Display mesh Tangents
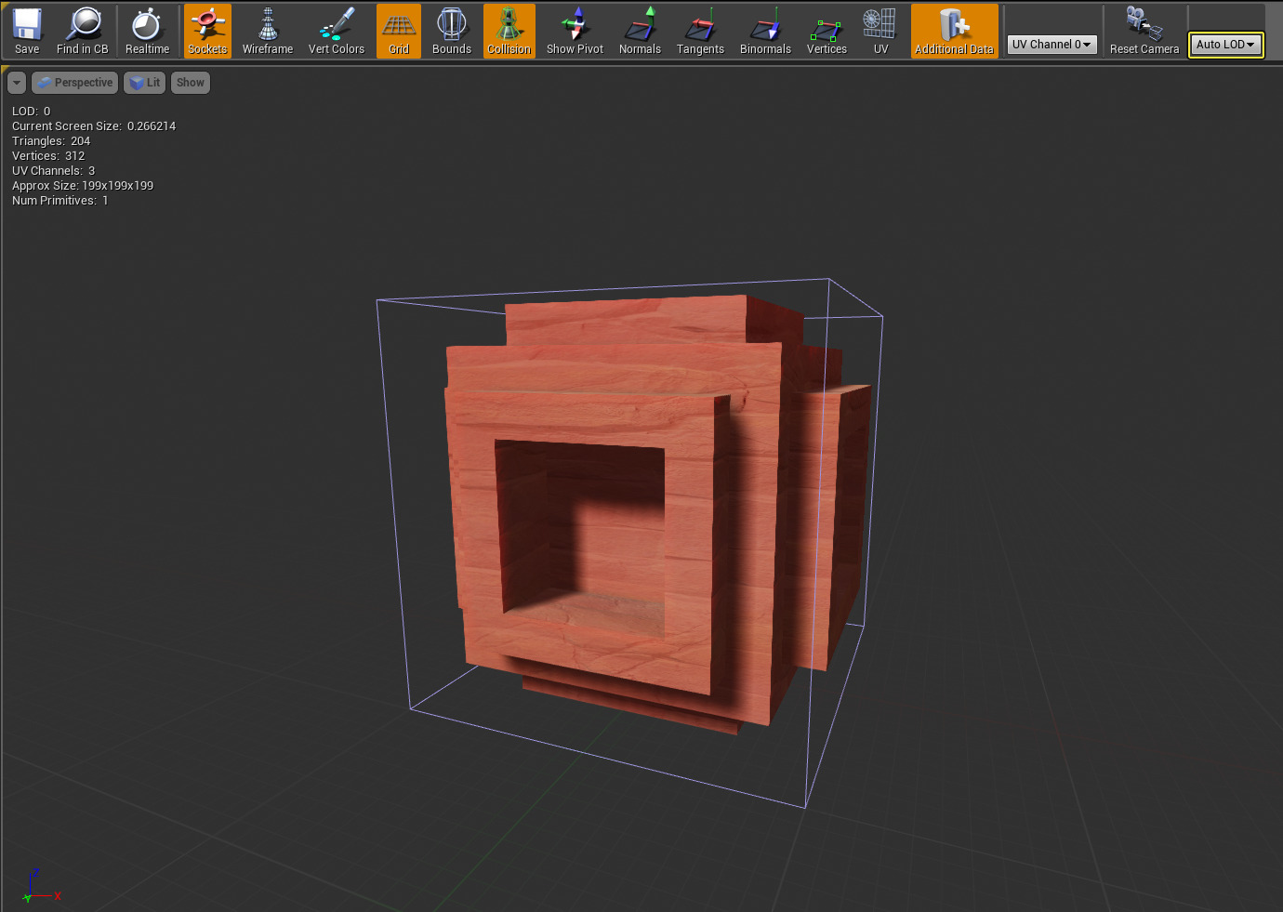Image resolution: width=1283 pixels, height=912 pixels. [700, 31]
